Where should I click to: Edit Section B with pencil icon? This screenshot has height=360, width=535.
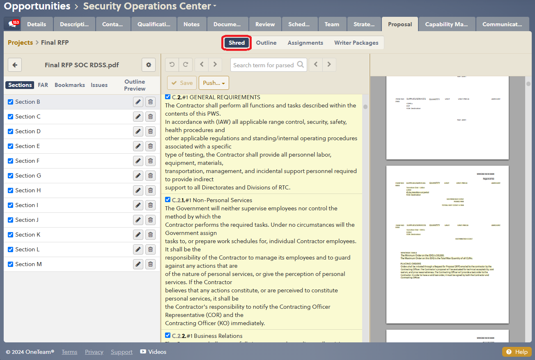click(x=138, y=102)
